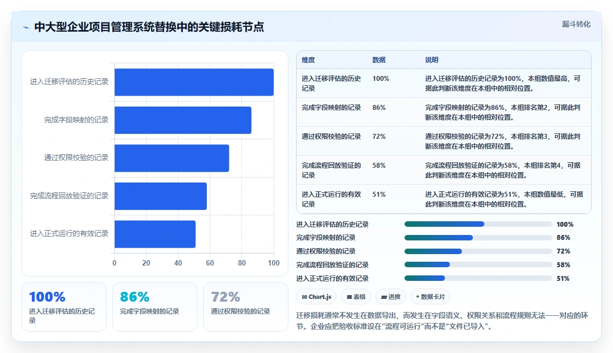Click the 进入正式运行的有效记录 progress bar
The height and width of the screenshot is (353, 613).
coord(478,279)
